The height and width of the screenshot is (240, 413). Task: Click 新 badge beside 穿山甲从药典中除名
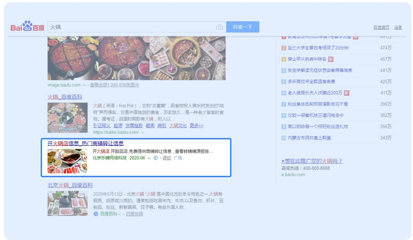(331, 59)
